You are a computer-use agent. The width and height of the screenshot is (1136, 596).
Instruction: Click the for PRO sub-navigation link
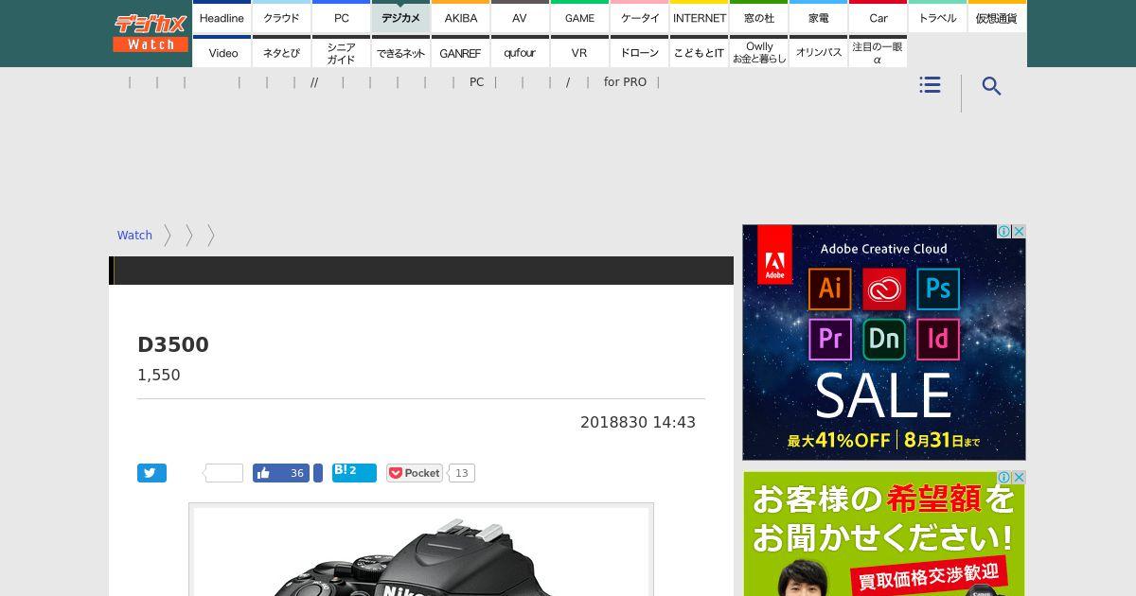coord(625,82)
